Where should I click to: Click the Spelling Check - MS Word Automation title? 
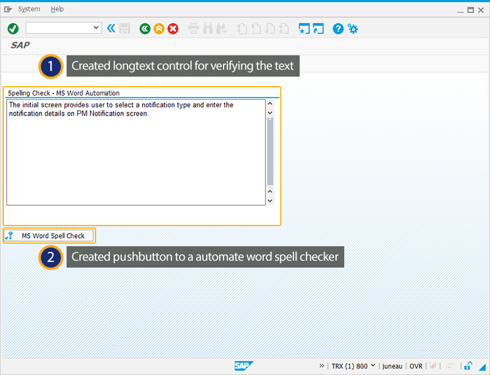tap(63, 93)
